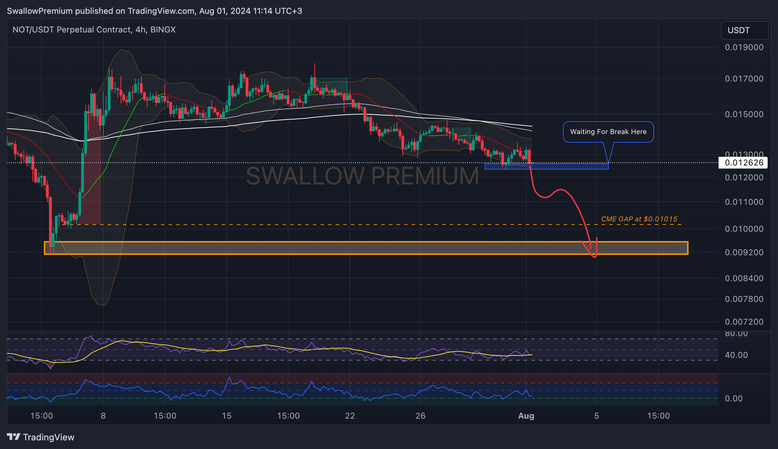Click the blue breakout zone rectangle
The height and width of the screenshot is (449, 778).
tap(547, 166)
